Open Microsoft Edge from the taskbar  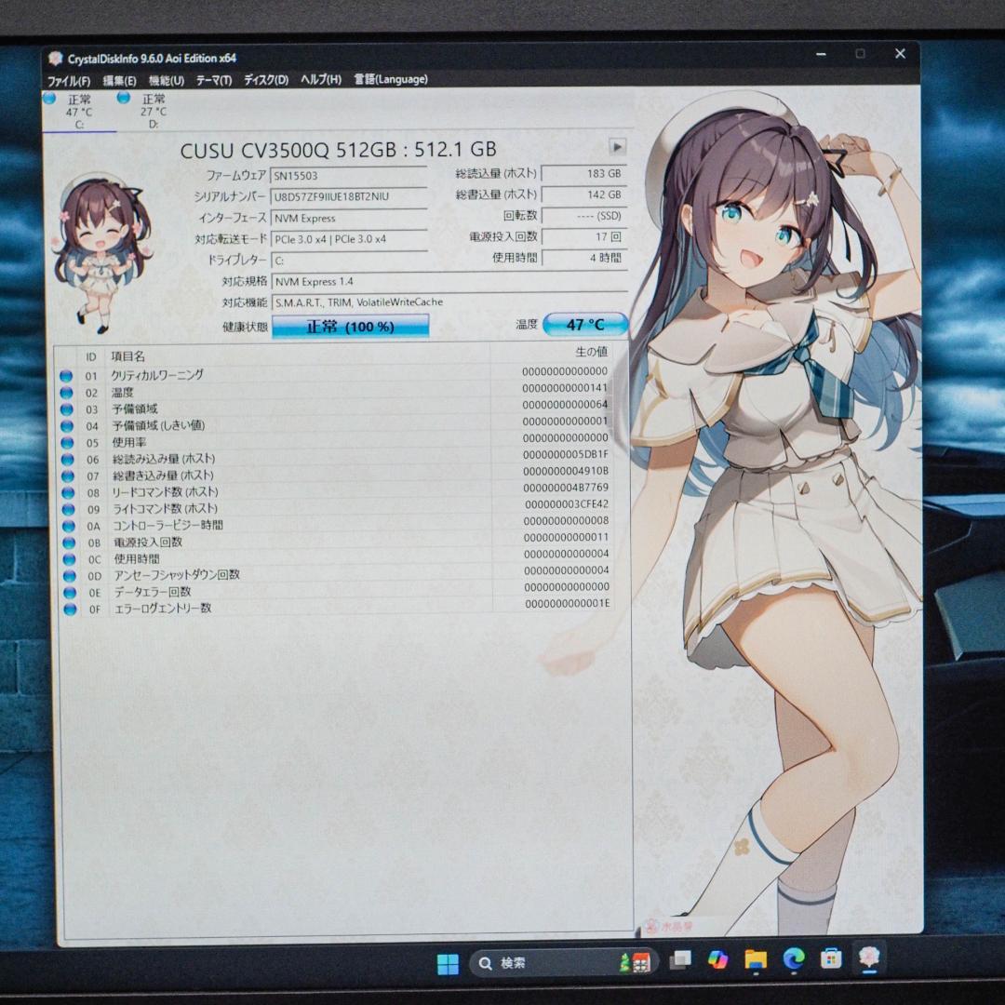[794, 958]
